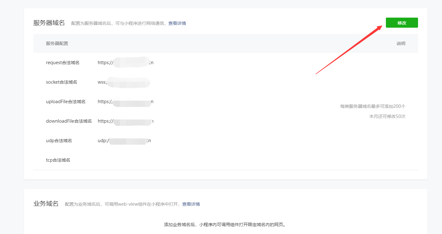Select the 说明 column header

(401, 43)
